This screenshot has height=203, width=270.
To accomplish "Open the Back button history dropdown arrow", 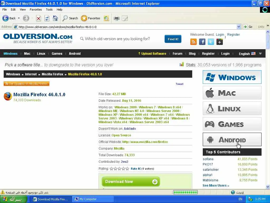I will click(19, 18).
